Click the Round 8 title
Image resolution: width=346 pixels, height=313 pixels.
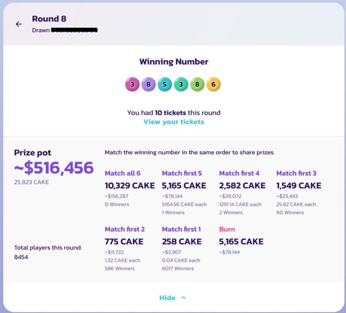tap(49, 19)
